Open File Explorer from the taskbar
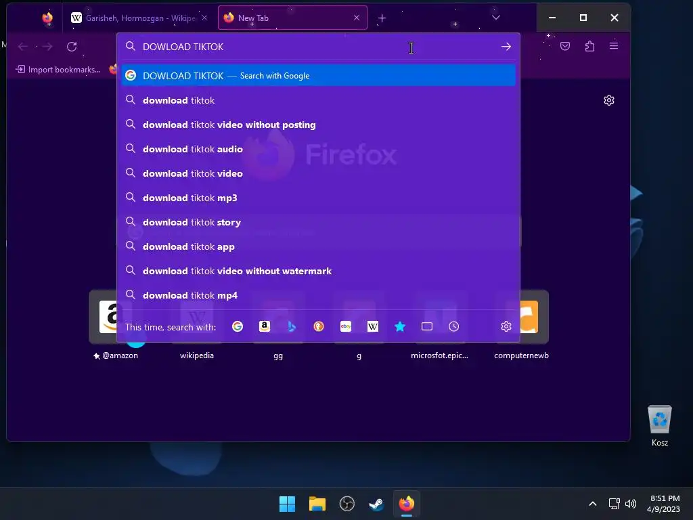This screenshot has width=693, height=520. [317, 504]
